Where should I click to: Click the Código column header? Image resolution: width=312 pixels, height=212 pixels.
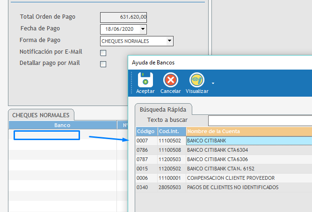point(146,131)
